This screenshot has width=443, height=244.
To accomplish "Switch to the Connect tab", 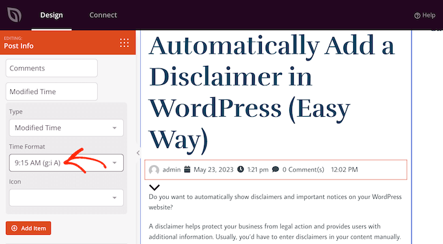I will [x=103, y=15].
